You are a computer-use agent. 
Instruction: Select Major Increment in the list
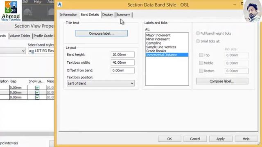pos(158,35)
